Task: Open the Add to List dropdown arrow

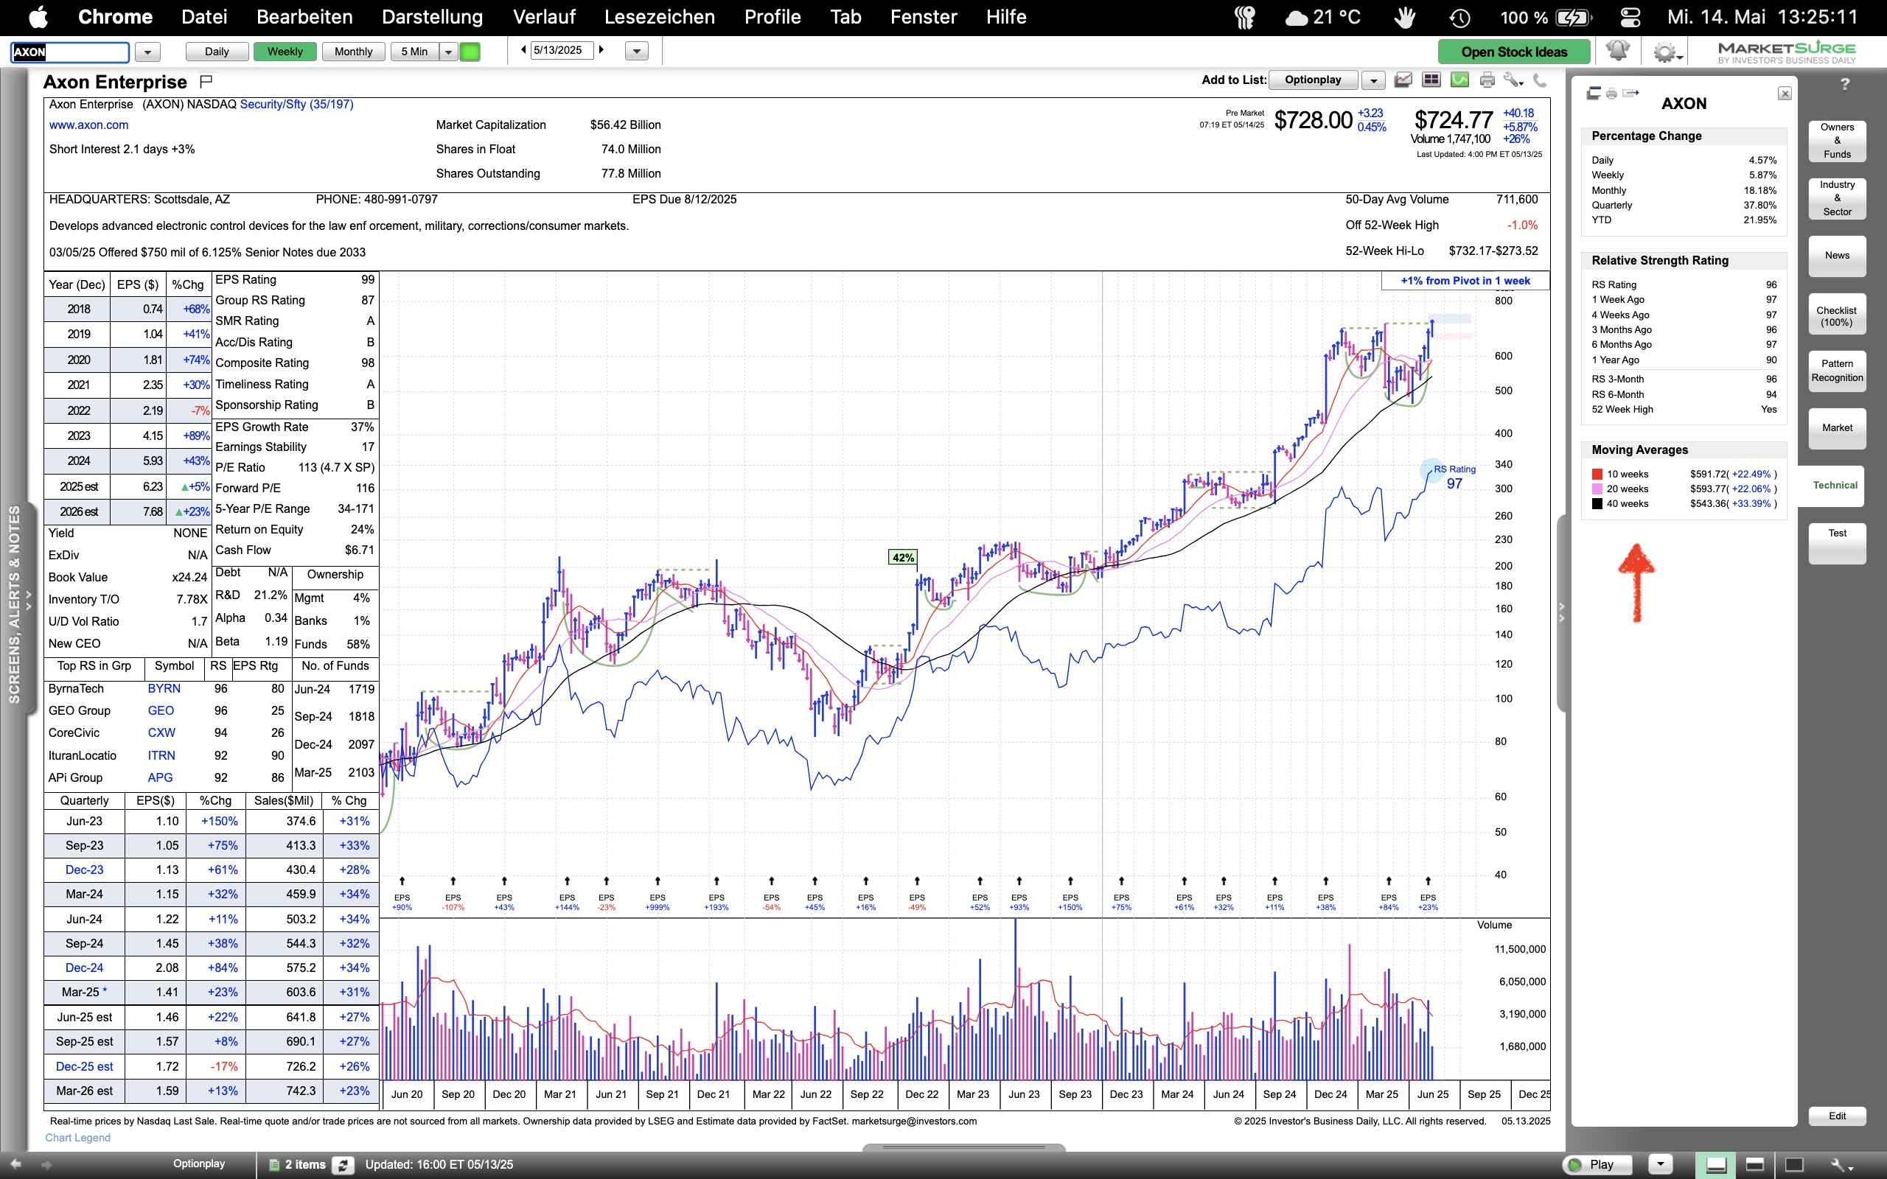Action: pyautogui.click(x=1373, y=80)
